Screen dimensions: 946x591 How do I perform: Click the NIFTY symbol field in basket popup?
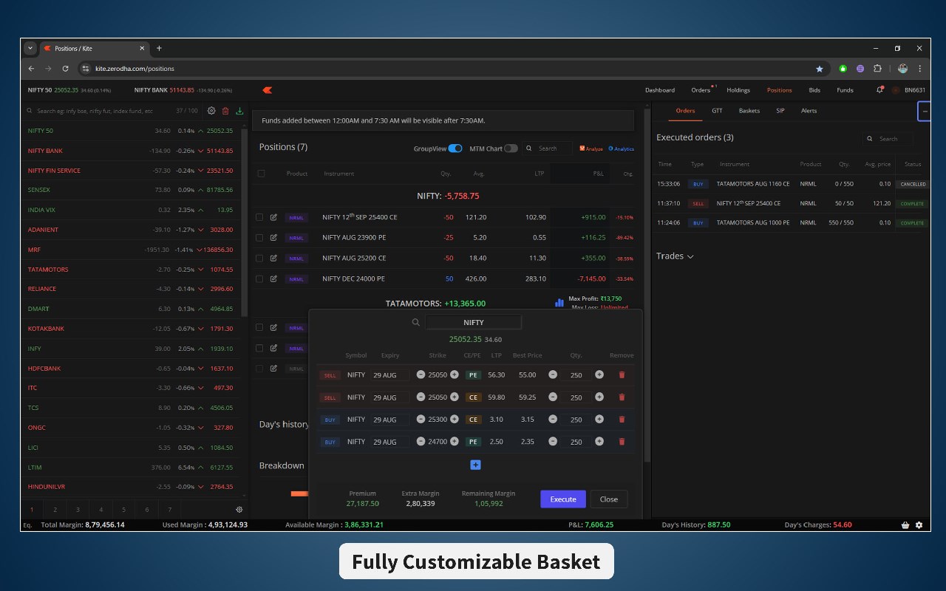click(x=474, y=323)
